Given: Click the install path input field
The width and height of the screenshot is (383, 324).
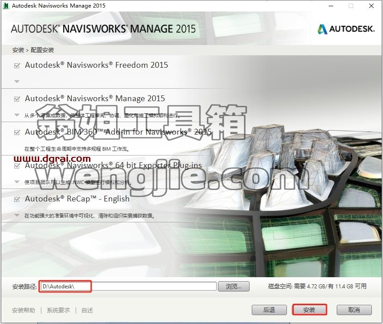Looking at the screenshot, I should 129,286.
